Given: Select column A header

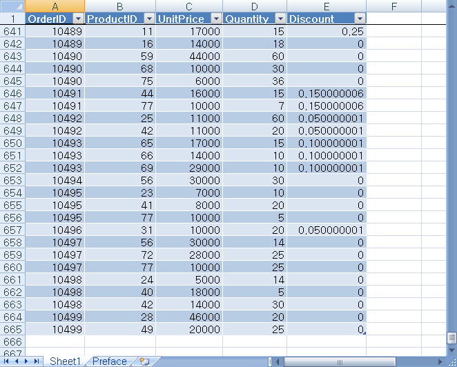Looking at the screenshot, I should pos(55,6).
